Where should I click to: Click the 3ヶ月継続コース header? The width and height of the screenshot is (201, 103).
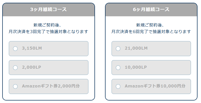pyautogui.click(x=48, y=10)
